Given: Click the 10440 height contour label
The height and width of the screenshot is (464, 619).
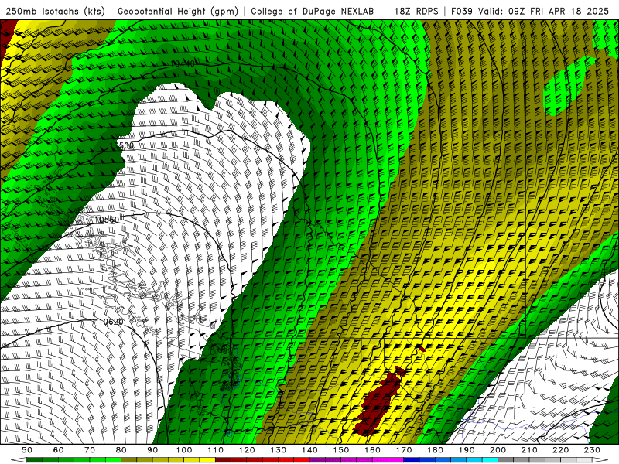Looking at the screenshot, I should (183, 63).
